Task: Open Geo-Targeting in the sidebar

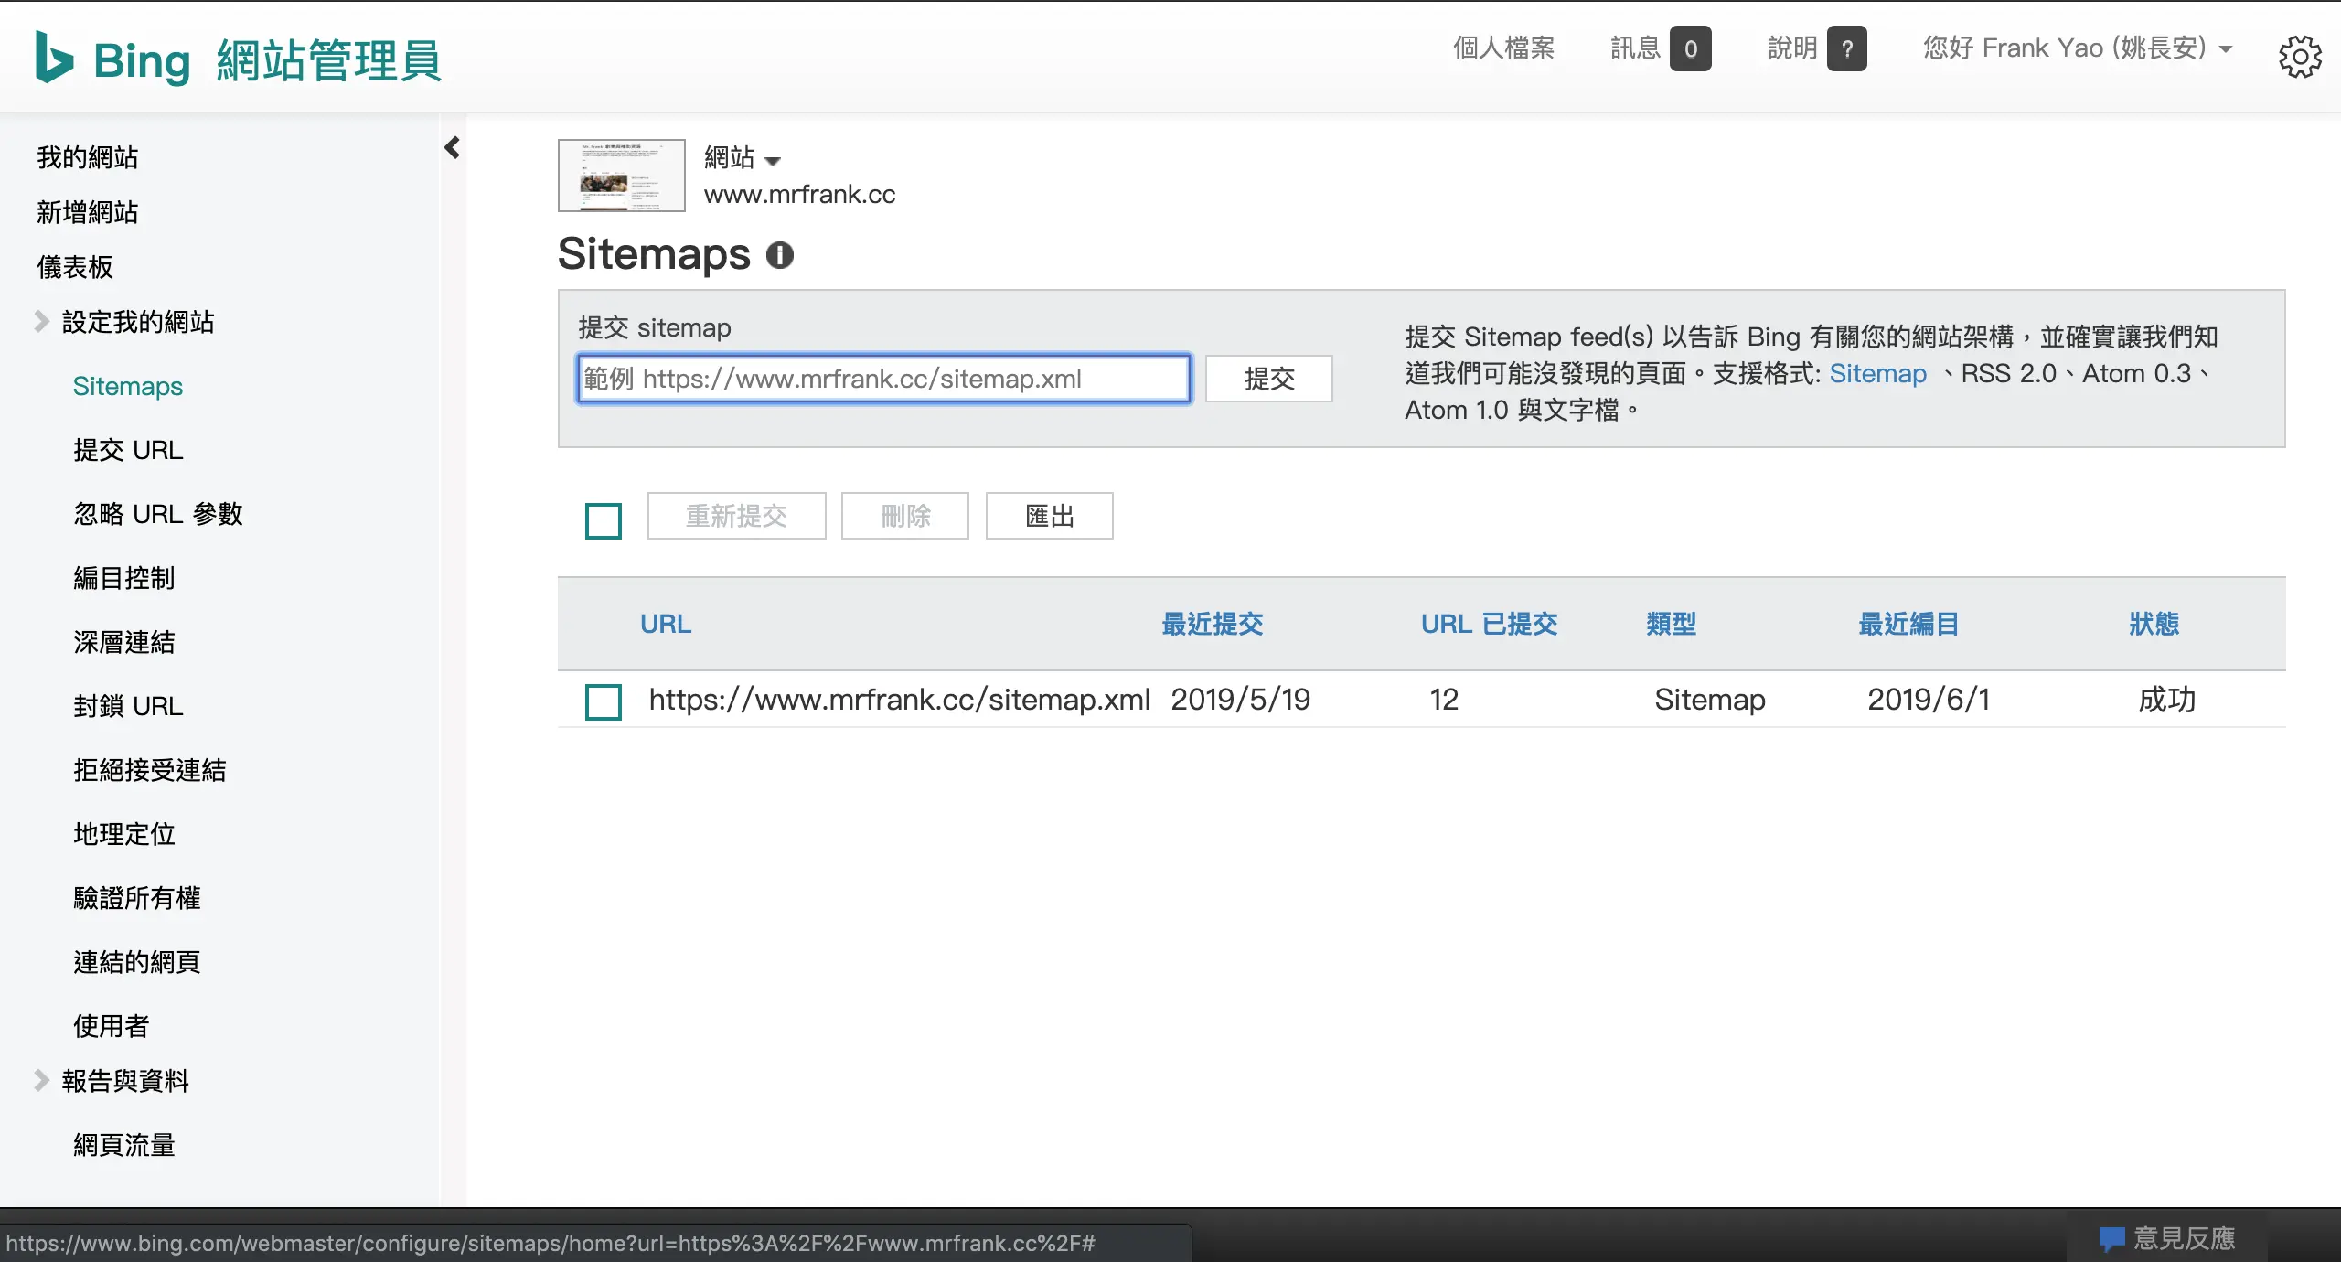Action: (124, 834)
